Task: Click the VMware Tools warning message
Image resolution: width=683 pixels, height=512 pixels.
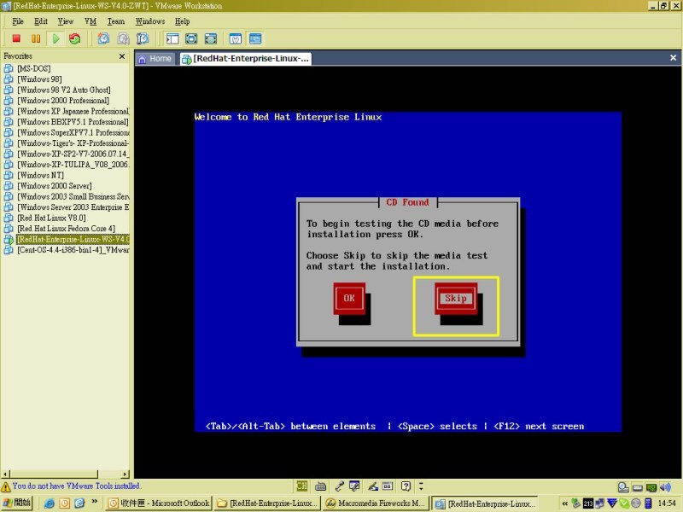Action: pyautogui.click(x=76, y=486)
